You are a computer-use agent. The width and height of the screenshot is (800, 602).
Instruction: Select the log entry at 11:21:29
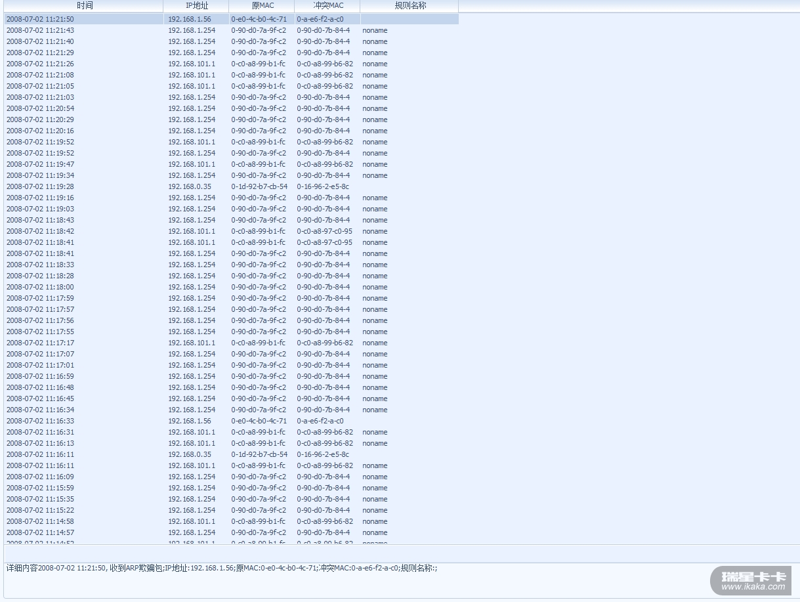[232, 53]
